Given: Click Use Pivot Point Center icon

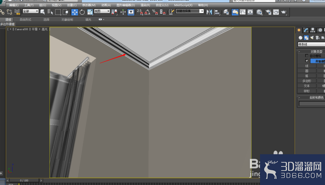Looking at the screenshot, I should click(114, 12).
